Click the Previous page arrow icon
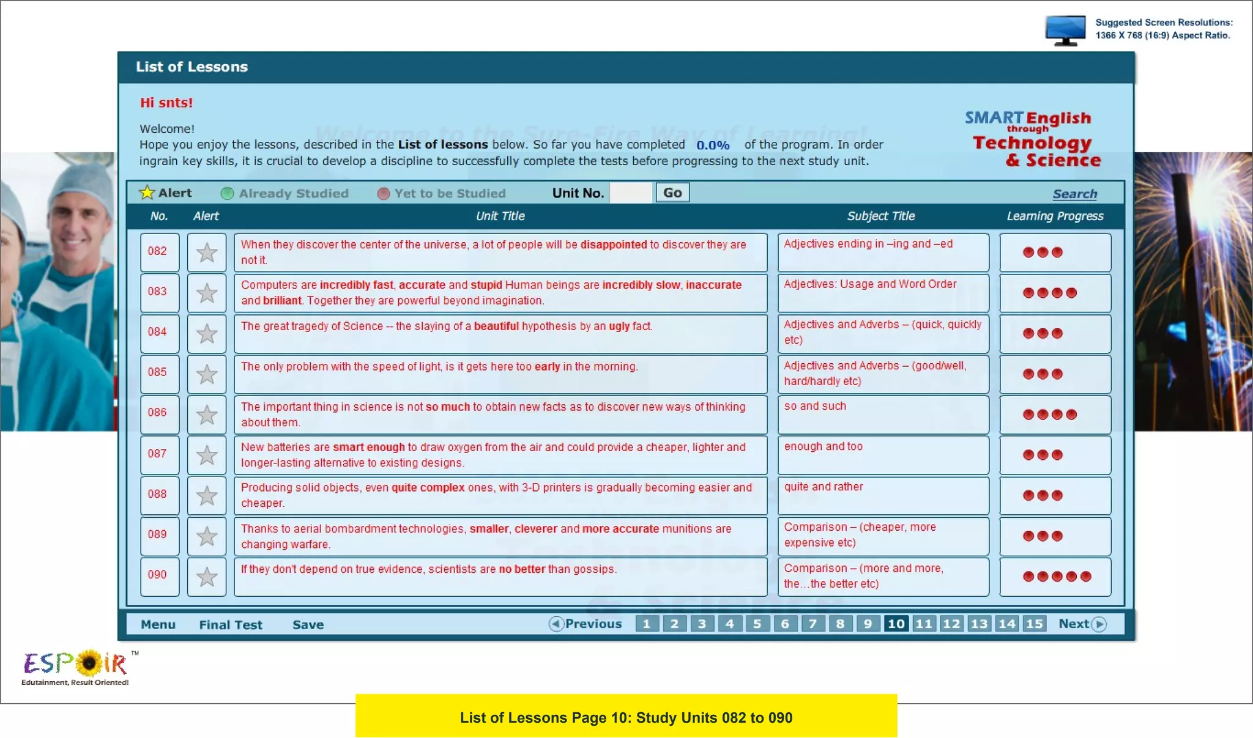The image size is (1253, 738). tap(556, 624)
